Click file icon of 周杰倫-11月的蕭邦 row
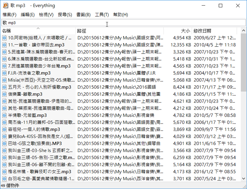Viewport: 247px width, 189px height. click(x=5, y=122)
